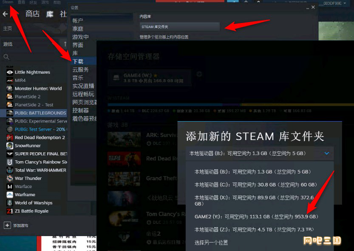Click the SUPER PEOPLE FINAL BETA icon
The image size is (354, 251).
coord(10,154)
